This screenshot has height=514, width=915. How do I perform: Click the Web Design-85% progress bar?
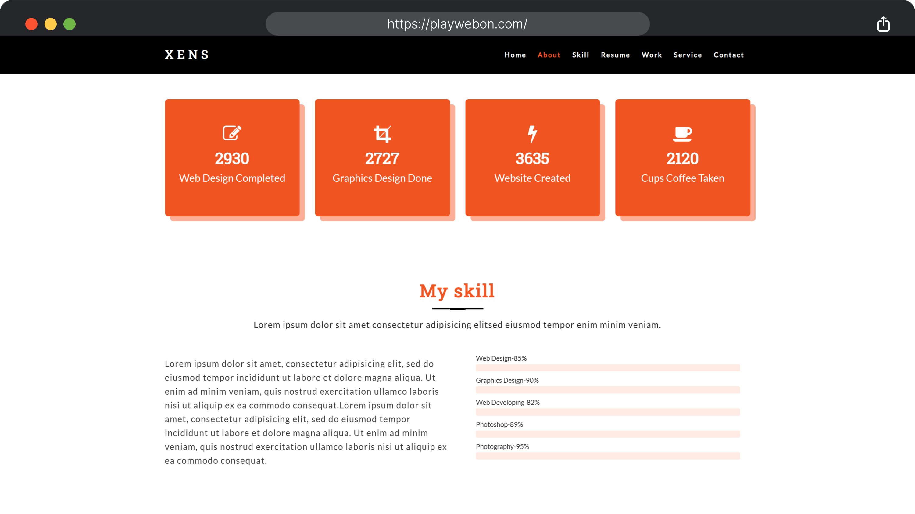607,368
